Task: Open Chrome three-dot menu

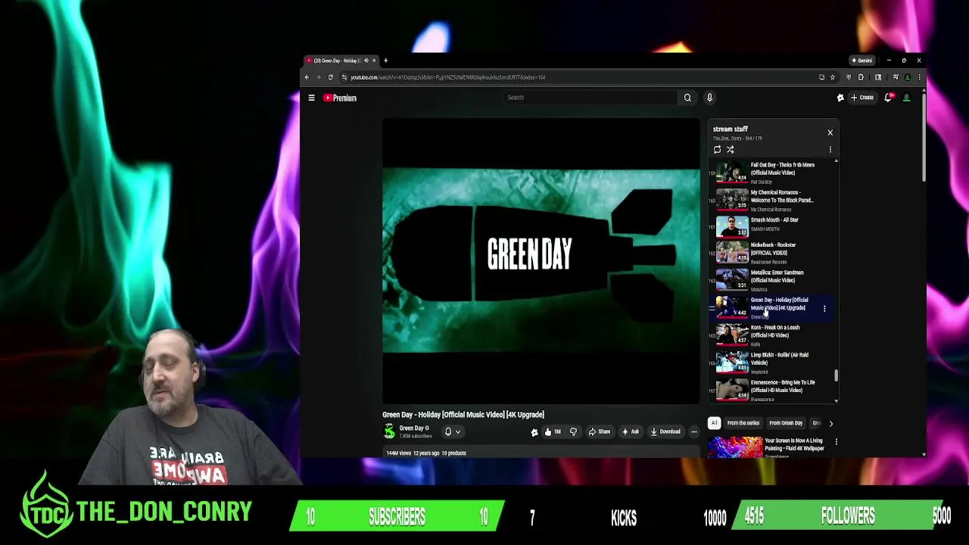Action: [x=919, y=77]
